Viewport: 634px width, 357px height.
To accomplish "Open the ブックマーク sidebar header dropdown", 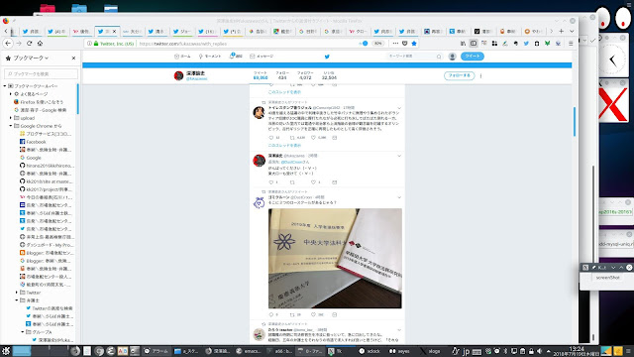I will click(x=31, y=59).
